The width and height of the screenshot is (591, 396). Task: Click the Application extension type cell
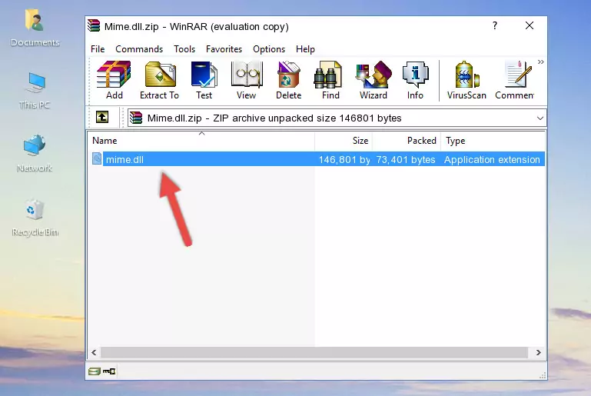(x=492, y=159)
